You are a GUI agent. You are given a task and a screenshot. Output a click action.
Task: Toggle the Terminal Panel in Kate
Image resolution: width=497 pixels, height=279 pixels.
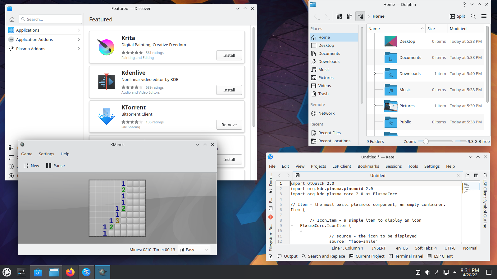[x=406, y=256]
